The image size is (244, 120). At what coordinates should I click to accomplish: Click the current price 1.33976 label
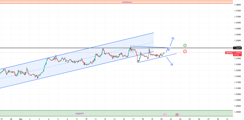coord(238,53)
